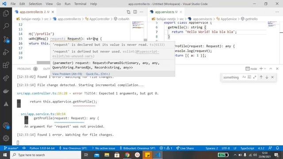The image size is (283, 159).
Task: Open the Edit menu
Action: [x=22, y=4]
